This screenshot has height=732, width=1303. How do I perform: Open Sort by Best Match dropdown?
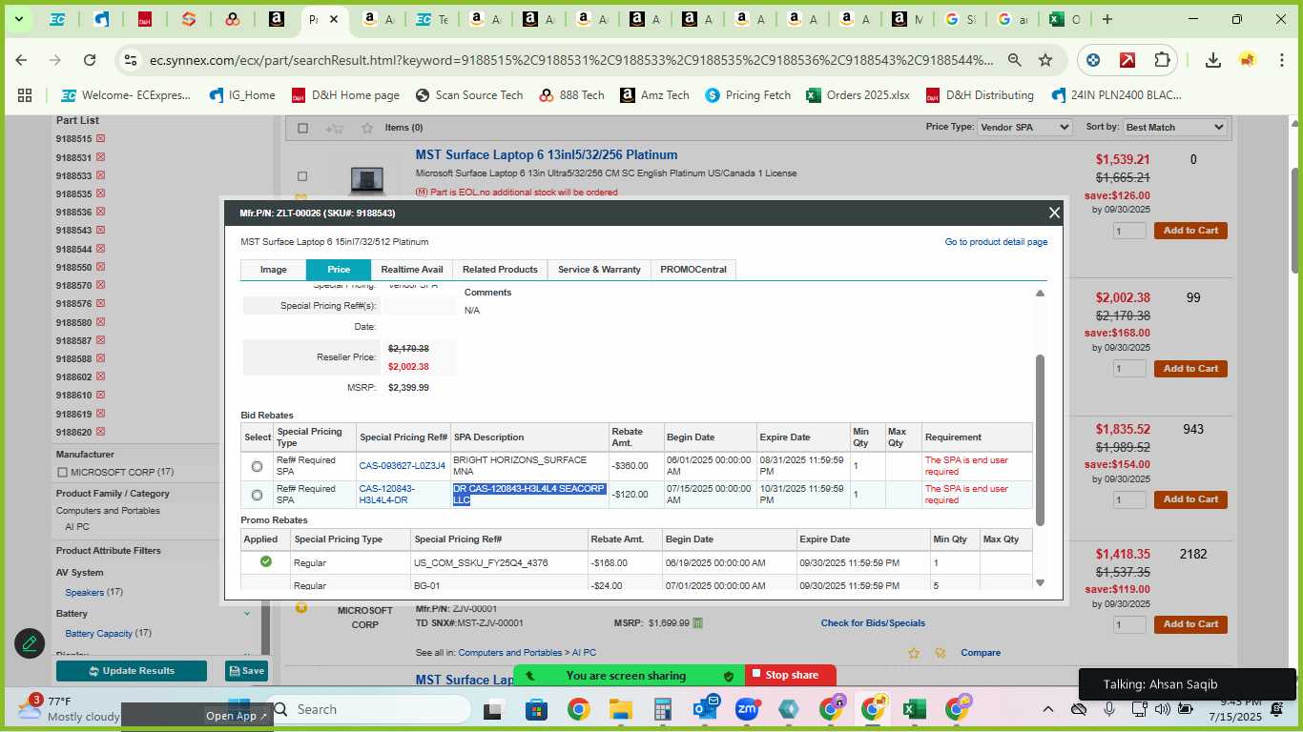[x=1175, y=127]
